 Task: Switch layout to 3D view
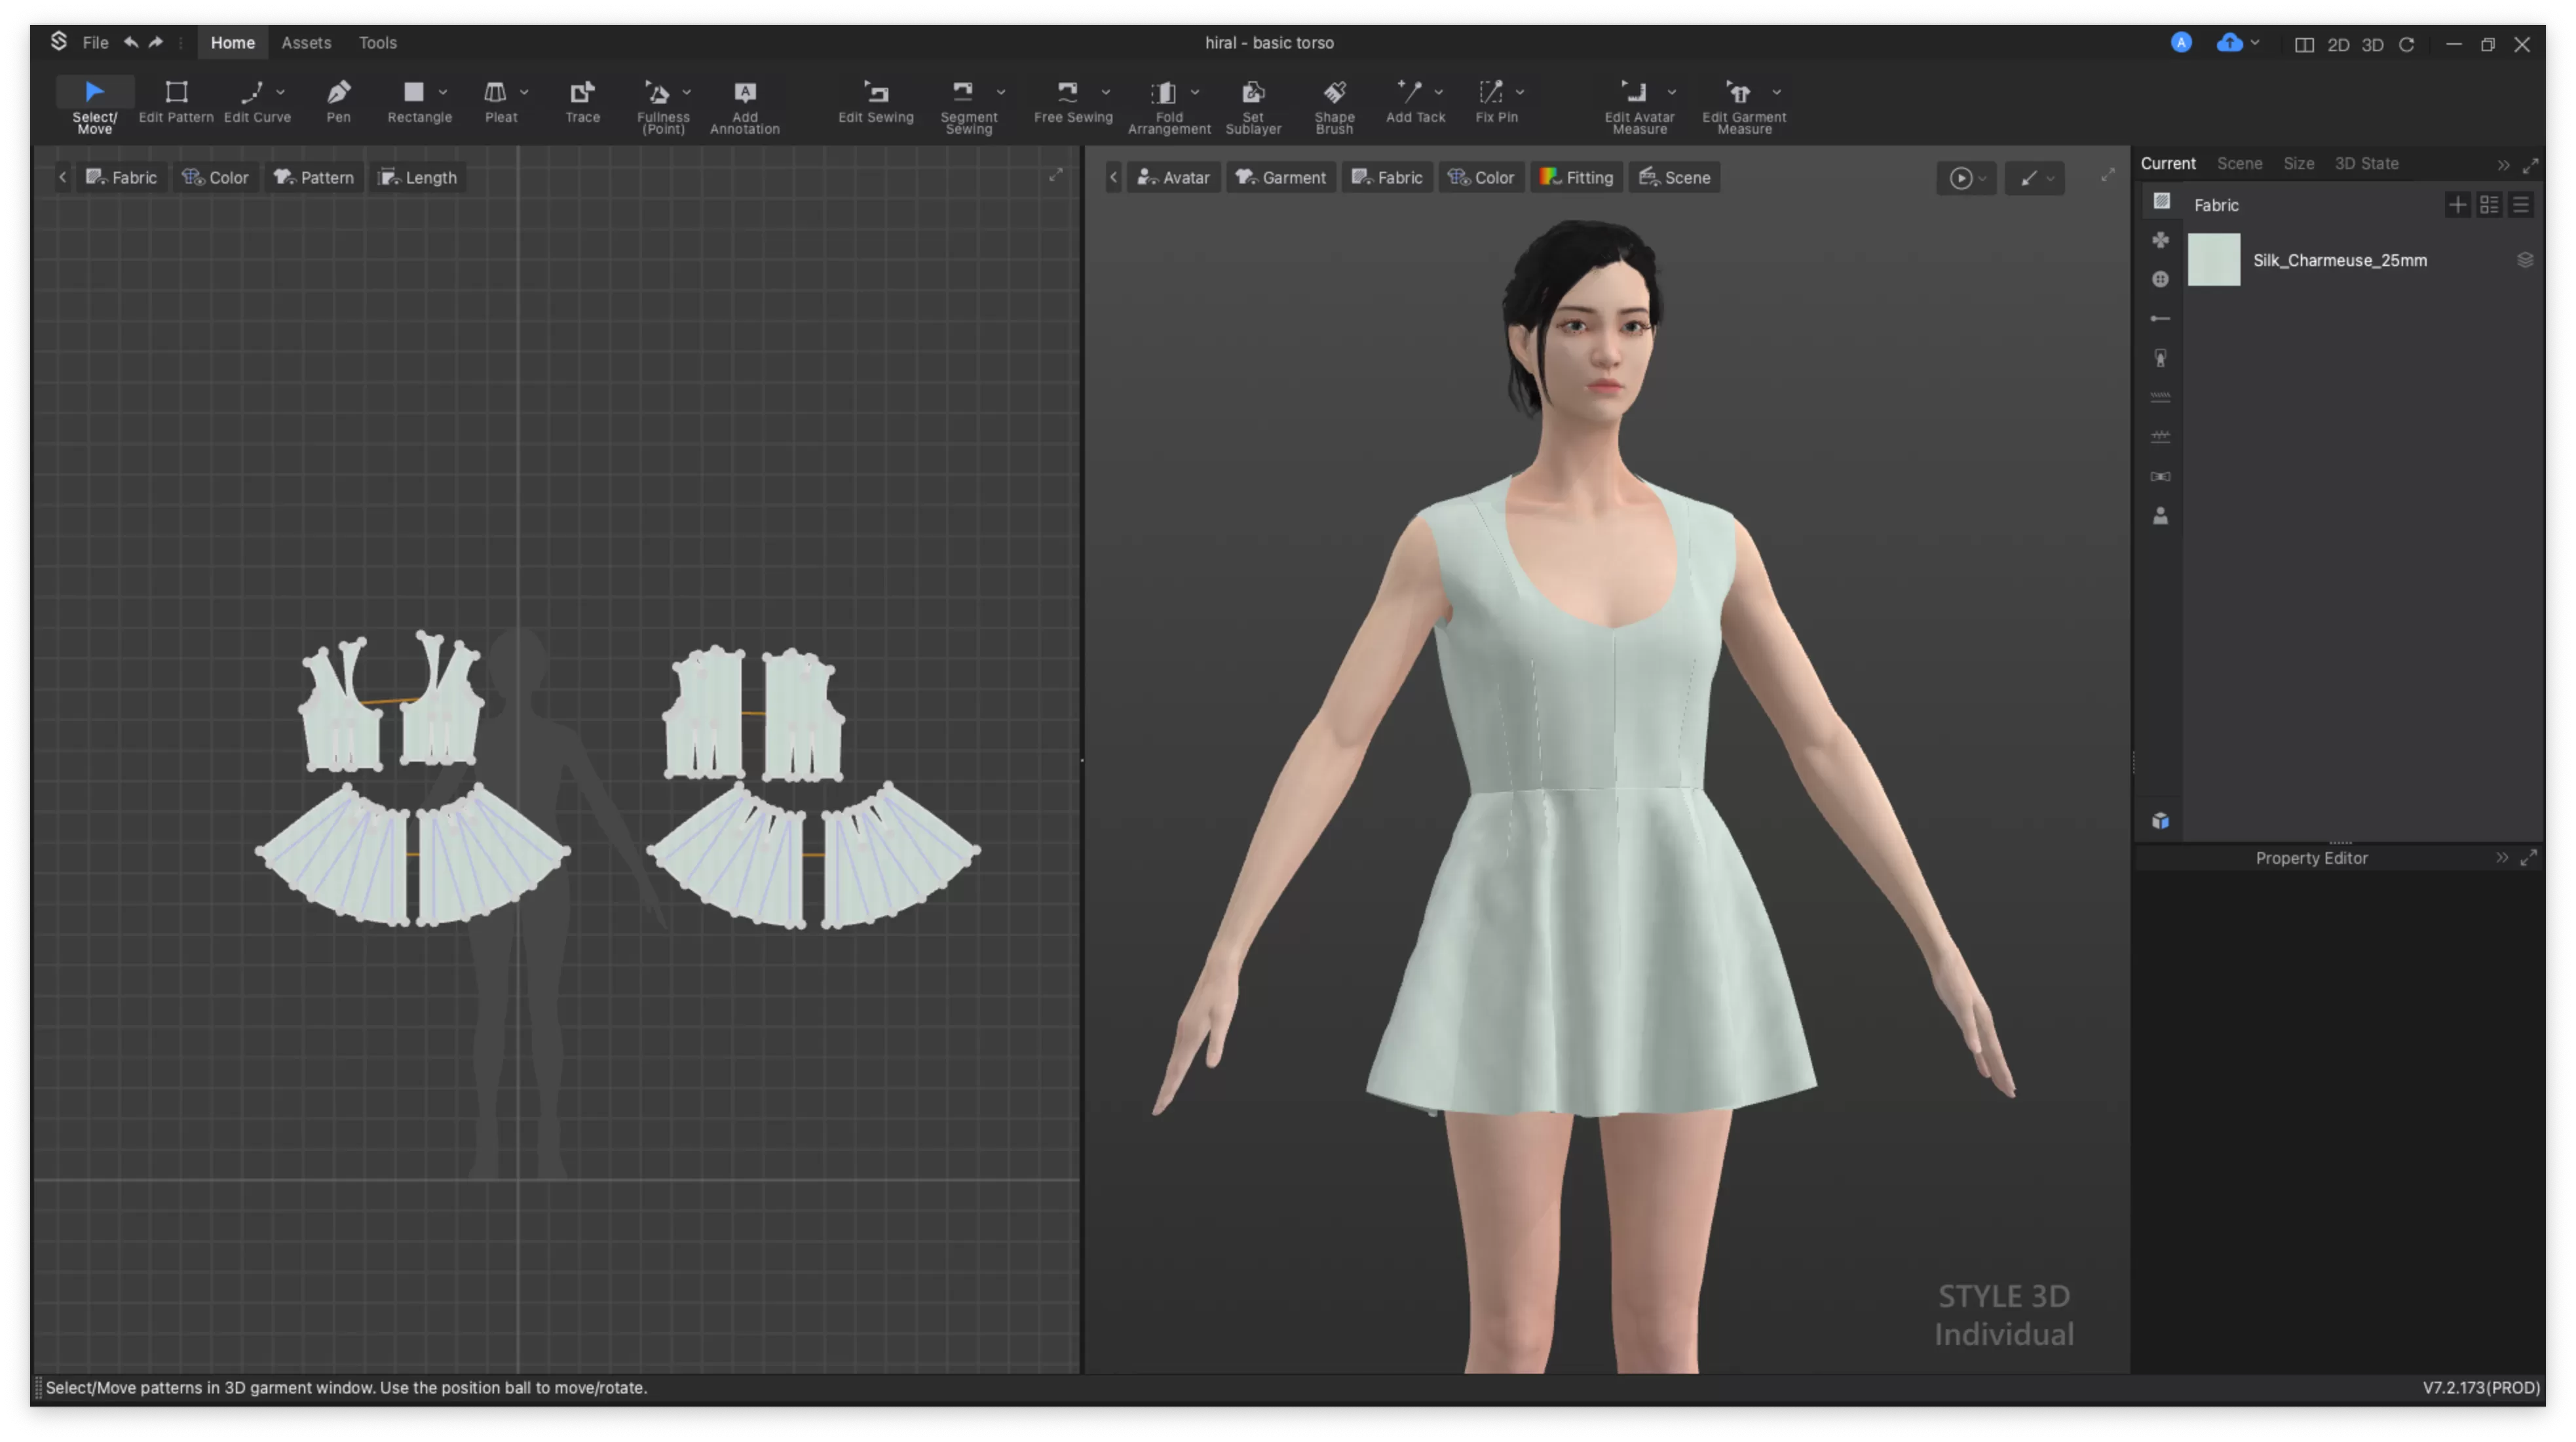[2372, 44]
